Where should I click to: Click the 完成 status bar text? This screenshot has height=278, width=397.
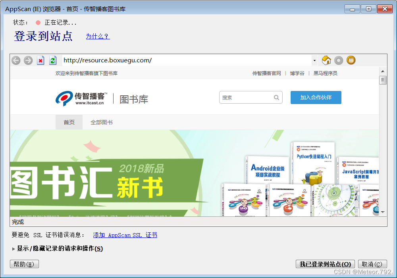18,222
